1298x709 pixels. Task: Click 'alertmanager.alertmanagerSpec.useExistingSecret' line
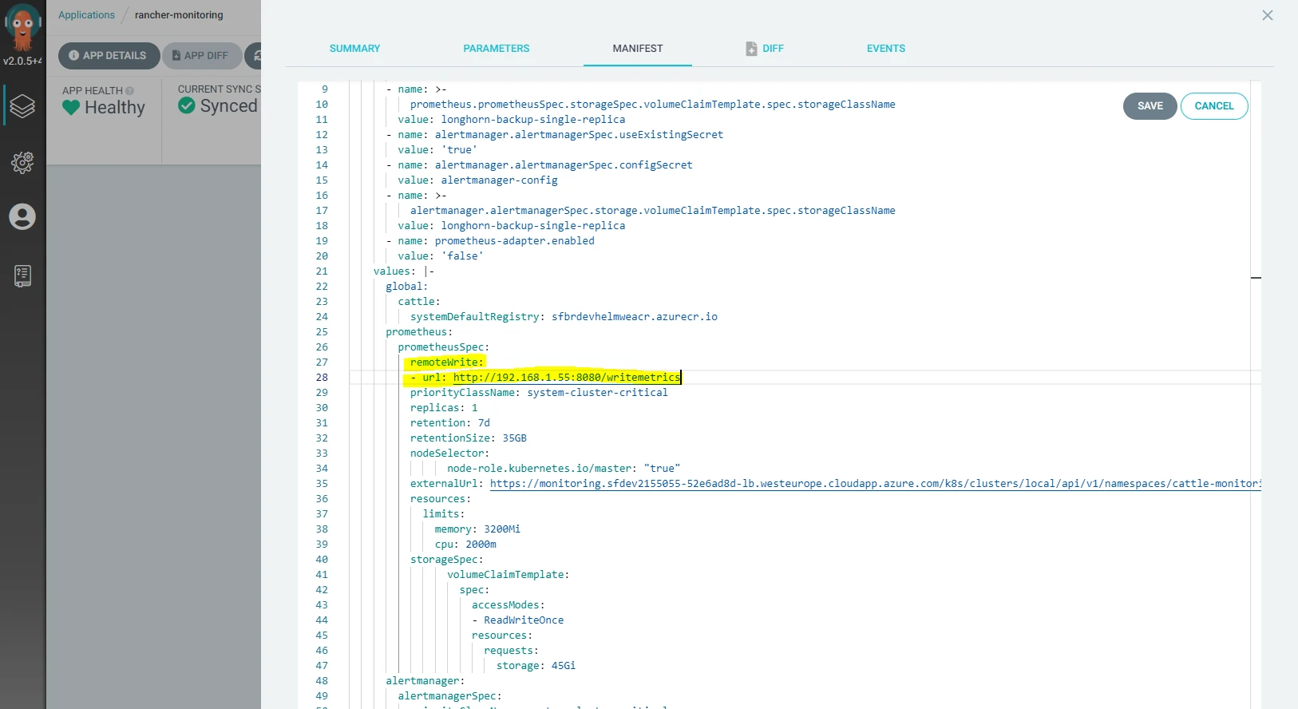point(555,135)
